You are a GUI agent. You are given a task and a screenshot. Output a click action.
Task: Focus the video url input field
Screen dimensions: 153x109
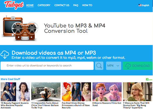coord(47,66)
